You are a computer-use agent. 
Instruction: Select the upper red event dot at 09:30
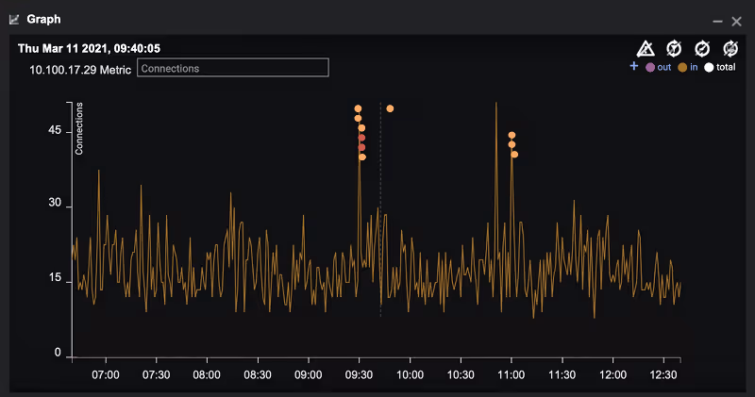(361, 138)
